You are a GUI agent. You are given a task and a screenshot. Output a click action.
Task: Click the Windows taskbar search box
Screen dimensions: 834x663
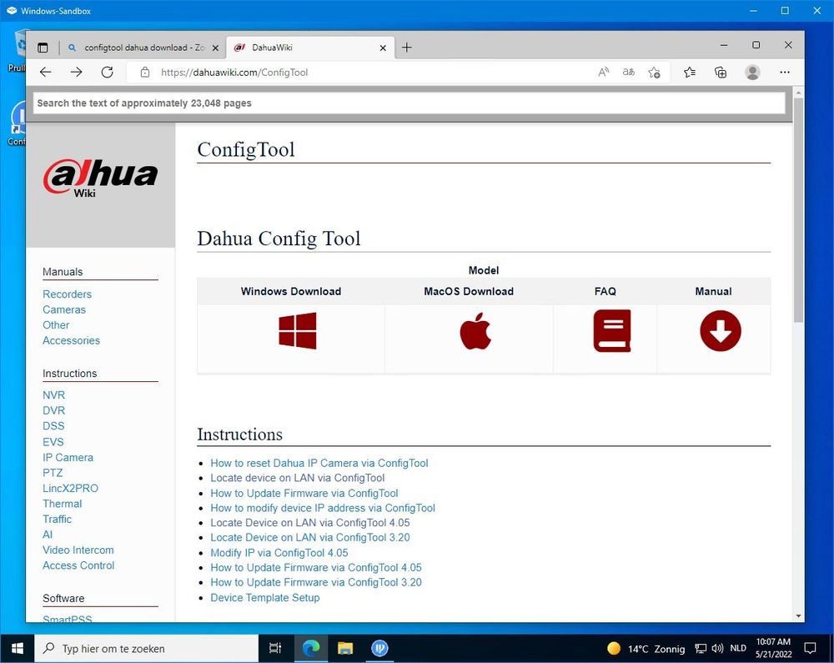point(146,648)
